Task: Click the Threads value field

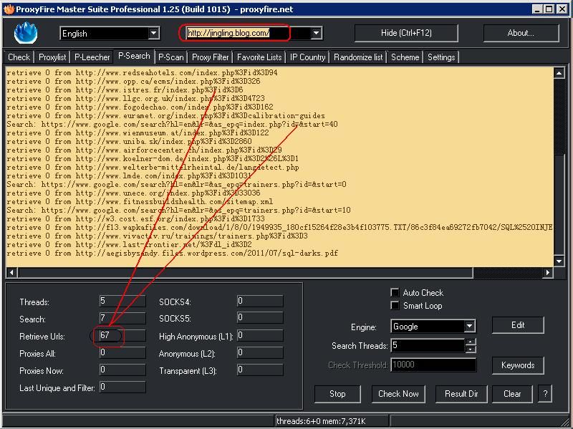Action: (122, 301)
